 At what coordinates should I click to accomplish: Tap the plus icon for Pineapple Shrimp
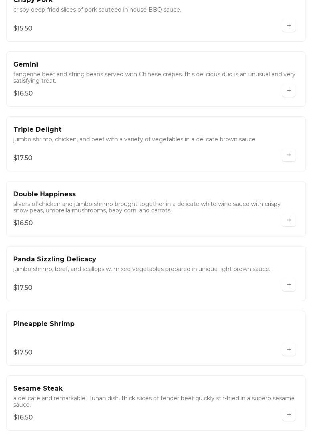[x=289, y=350]
